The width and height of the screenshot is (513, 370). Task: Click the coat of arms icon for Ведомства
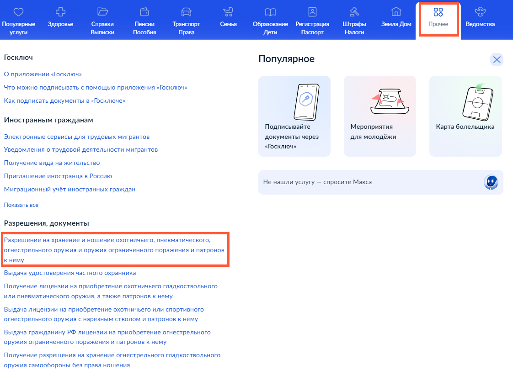[x=480, y=12]
